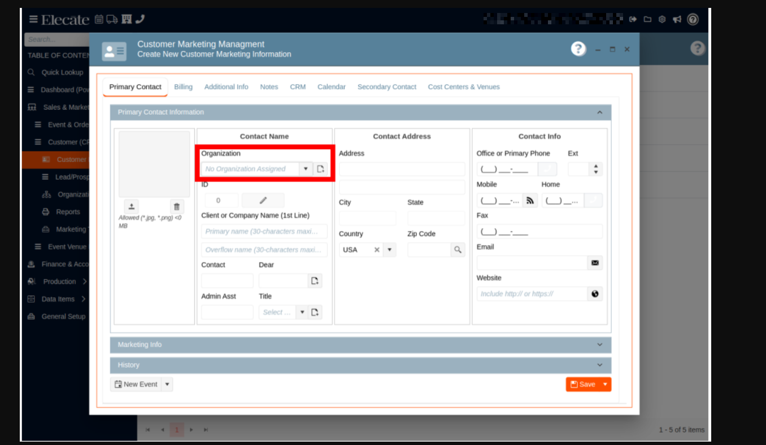Screen dimensions: 766x445
Task: Click the Save button
Action: tap(582, 384)
